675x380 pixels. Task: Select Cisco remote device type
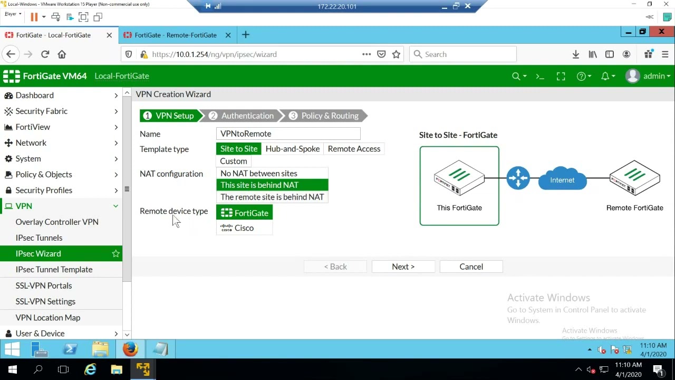pos(244,228)
